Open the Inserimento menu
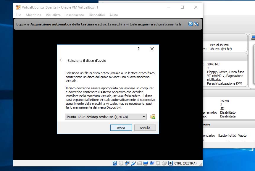 click(75, 15)
